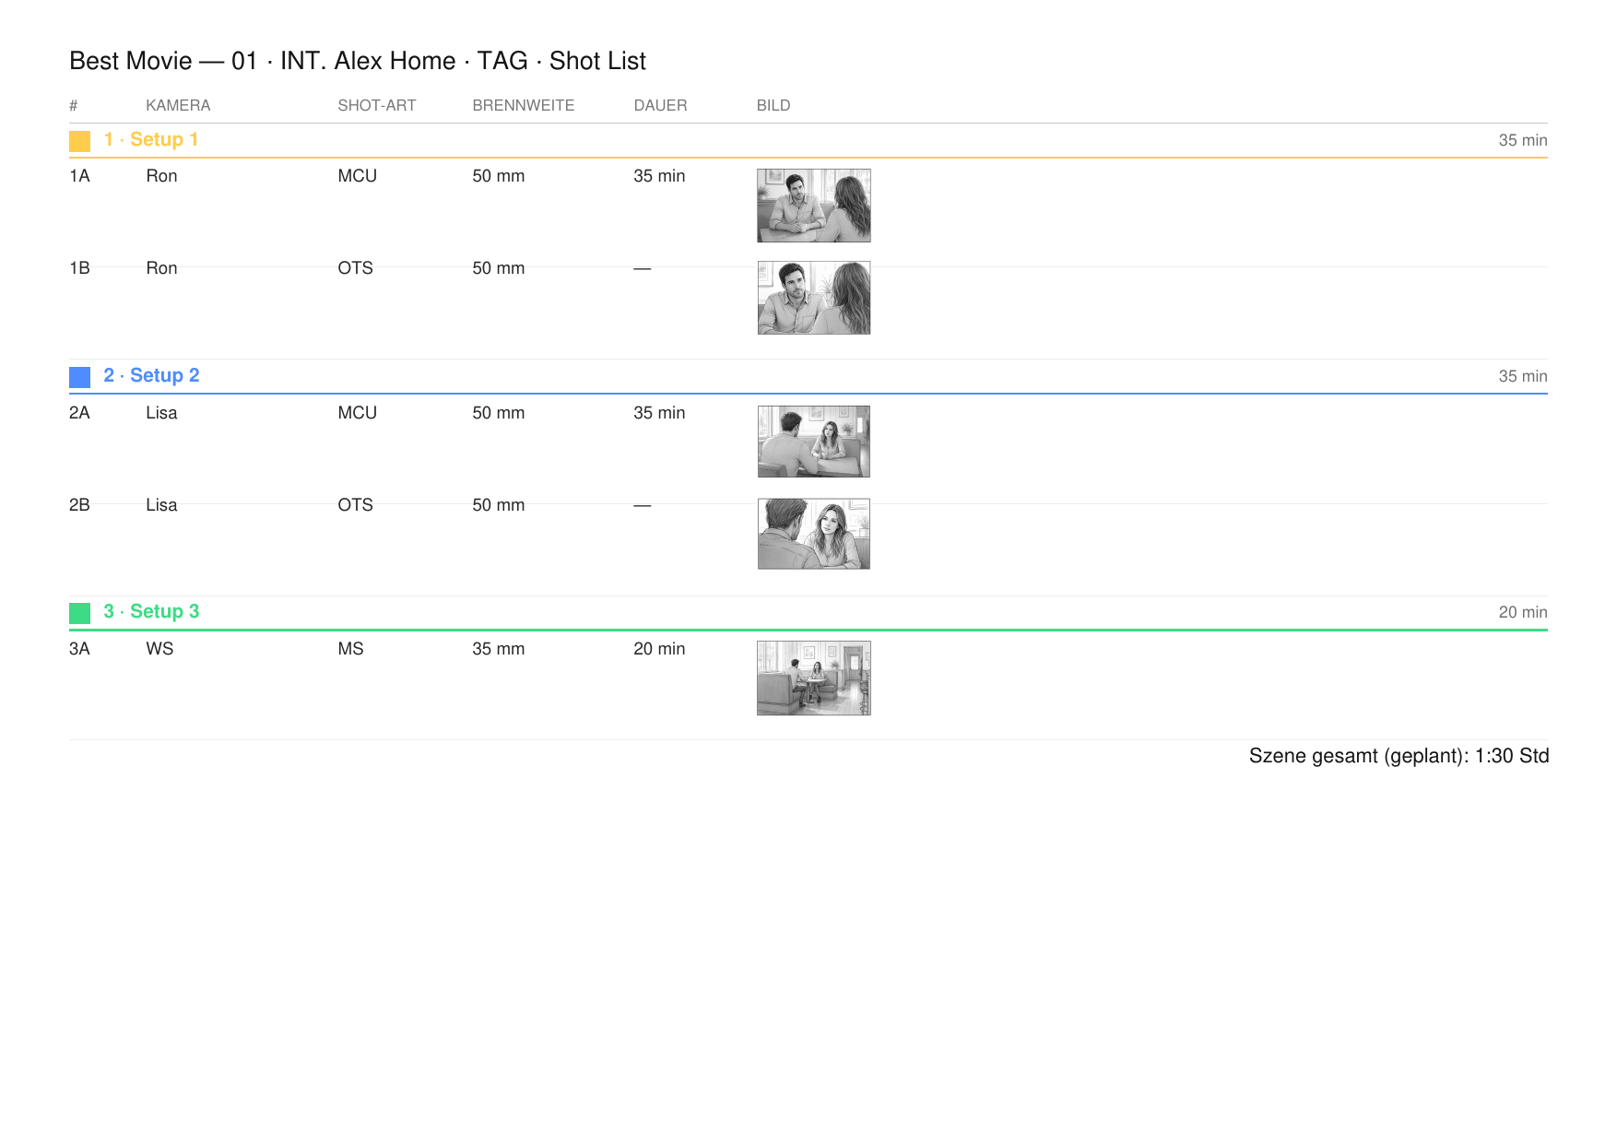Click focal length '50 mm' in row 1A
This screenshot has width=1617, height=1144.
pyautogui.click(x=499, y=176)
